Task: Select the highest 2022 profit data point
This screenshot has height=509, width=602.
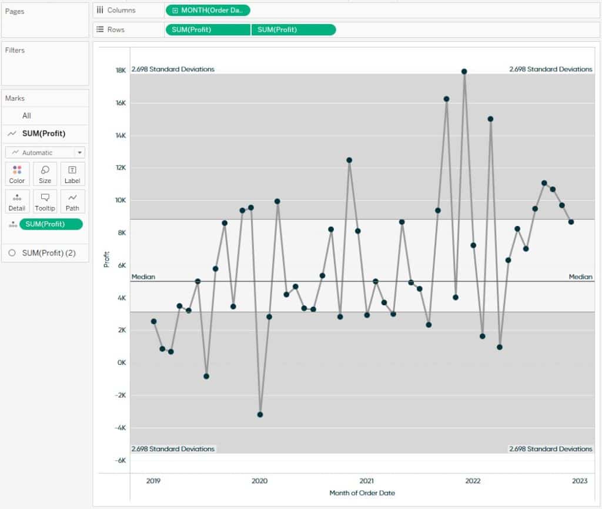Action: (x=464, y=71)
